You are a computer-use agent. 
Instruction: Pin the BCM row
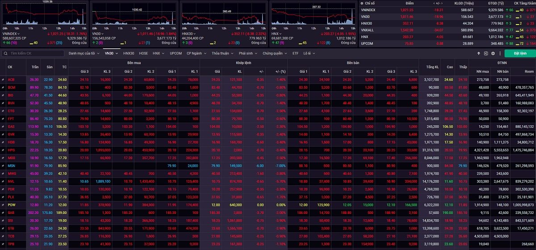click(x=3, y=87)
